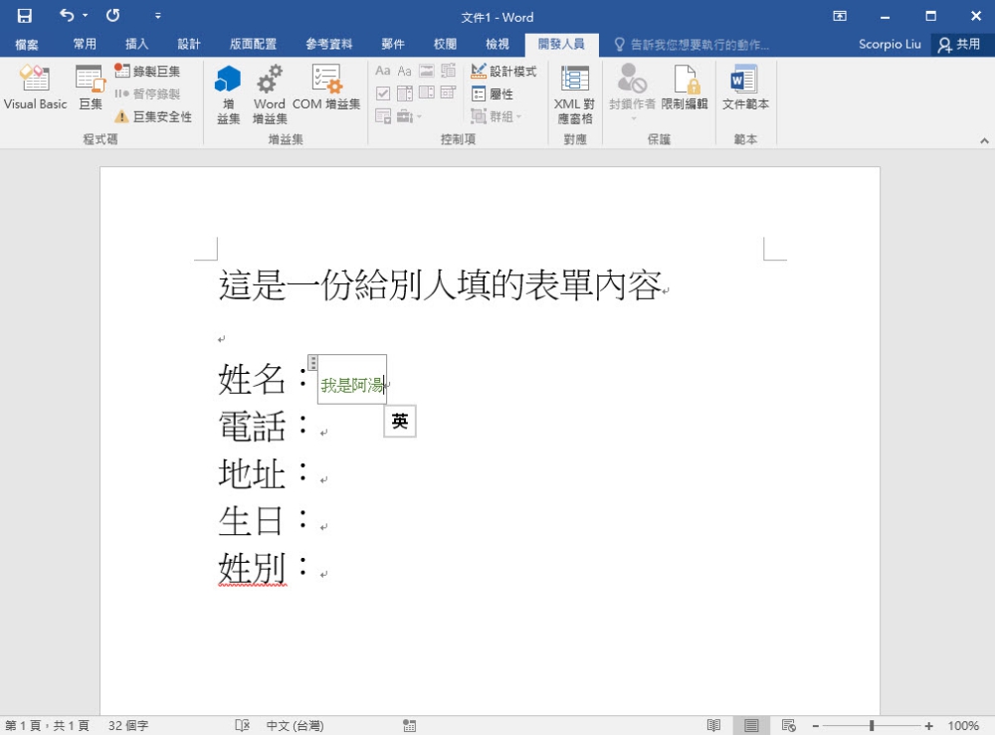Open legacy tools dropdown

coord(409,116)
